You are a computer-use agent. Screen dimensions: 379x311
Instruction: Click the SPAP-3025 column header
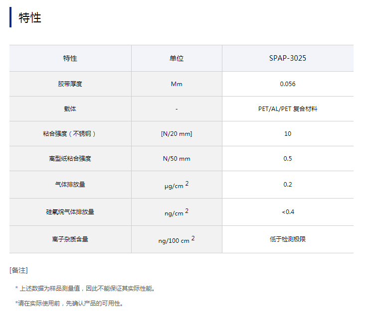pos(287,58)
